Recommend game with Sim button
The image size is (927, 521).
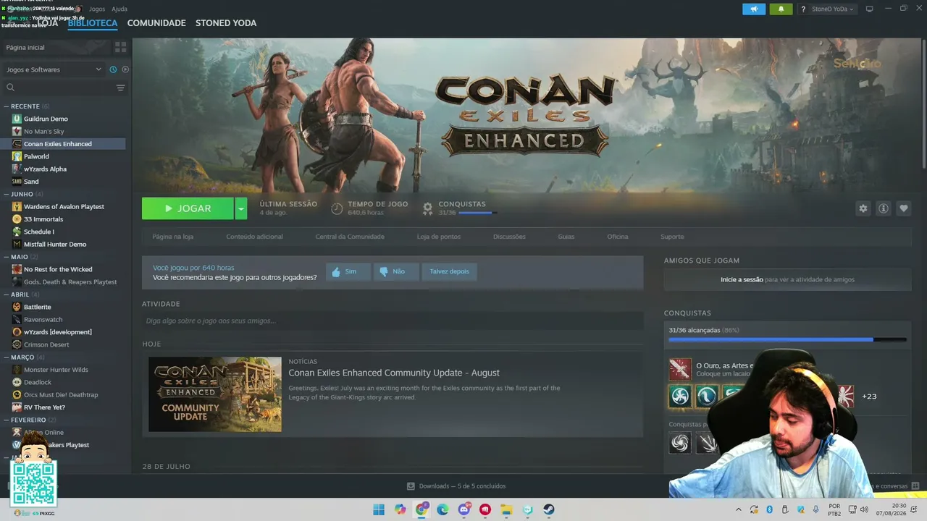click(348, 272)
